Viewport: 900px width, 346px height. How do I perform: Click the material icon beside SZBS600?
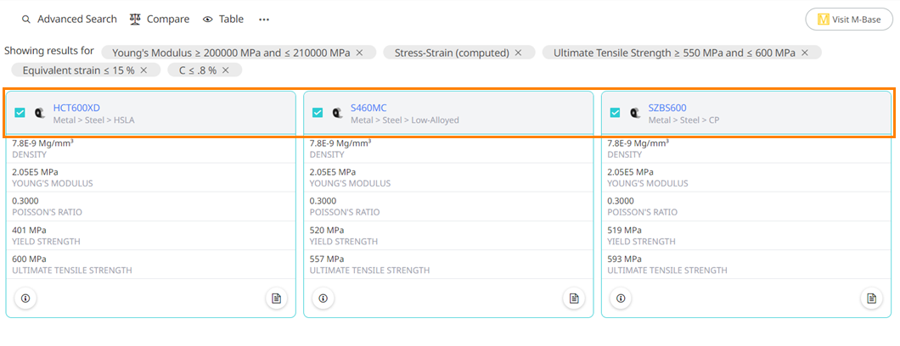point(635,112)
